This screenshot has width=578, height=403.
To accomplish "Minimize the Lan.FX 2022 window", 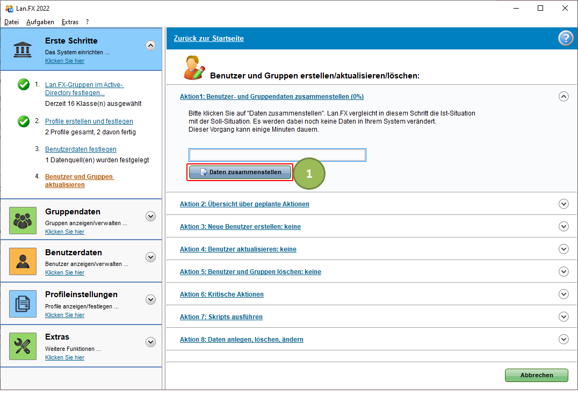I will point(516,8).
